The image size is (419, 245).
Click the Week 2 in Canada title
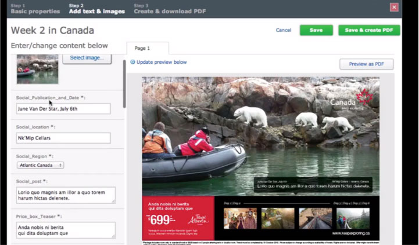(52, 30)
